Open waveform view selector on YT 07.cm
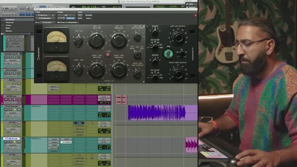This screenshot has width=297, height=167. [13, 113]
